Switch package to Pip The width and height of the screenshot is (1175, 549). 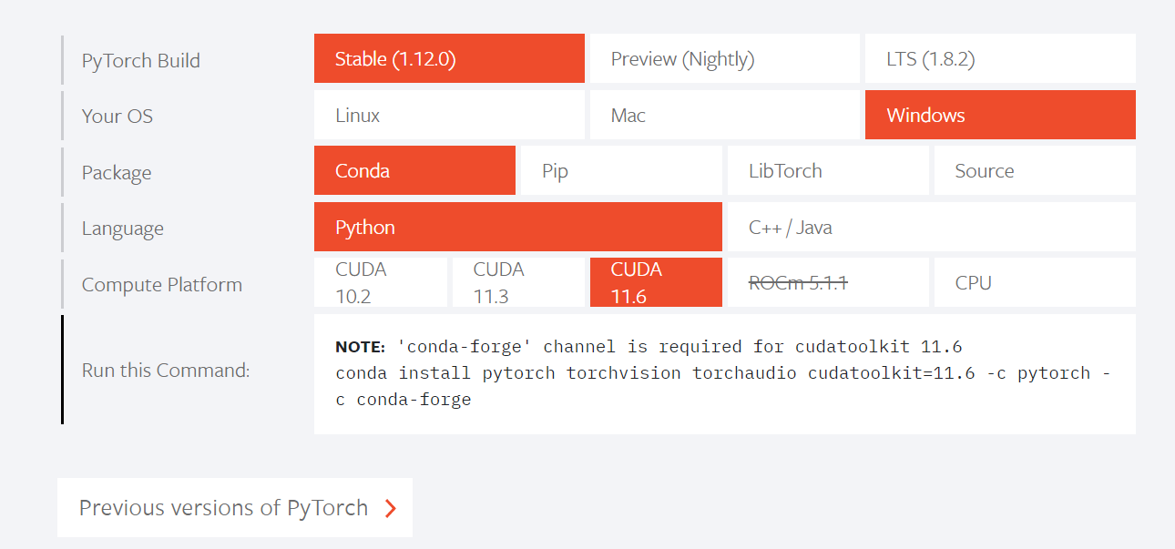(619, 171)
